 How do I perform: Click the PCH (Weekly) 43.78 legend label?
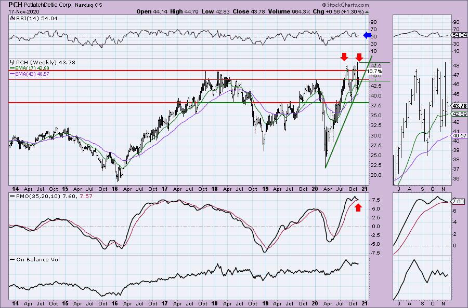point(46,63)
